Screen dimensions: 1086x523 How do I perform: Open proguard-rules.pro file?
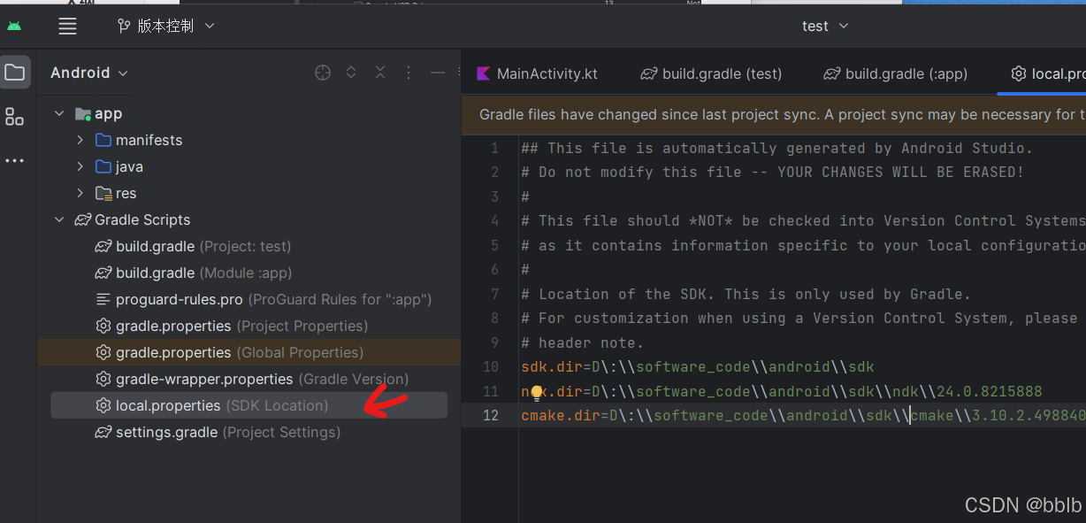pos(264,299)
